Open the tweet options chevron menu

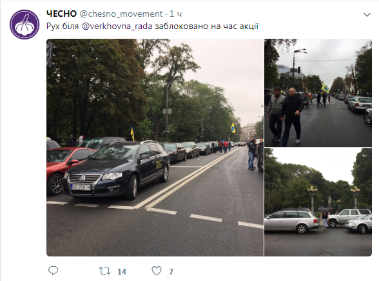tap(367, 15)
